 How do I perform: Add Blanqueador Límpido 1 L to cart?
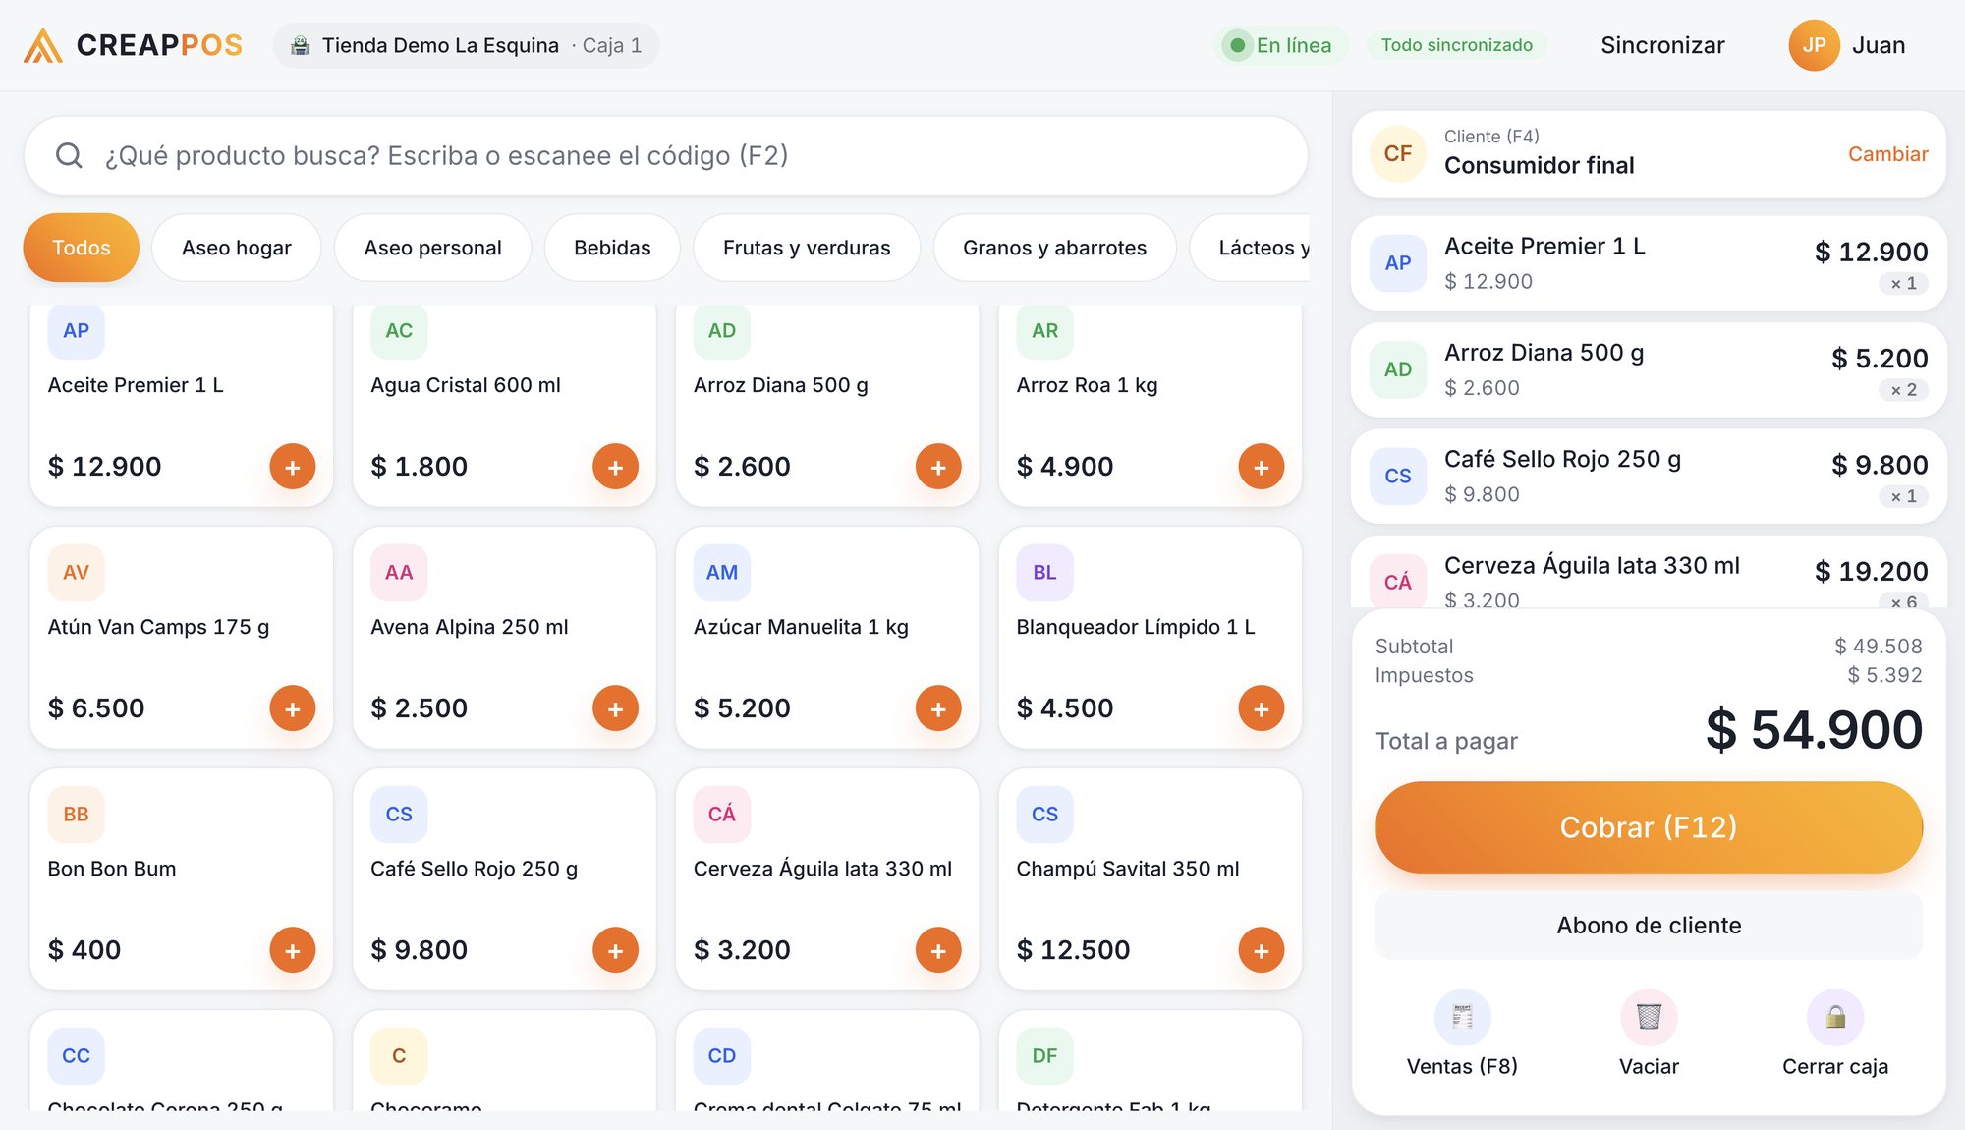1262,708
